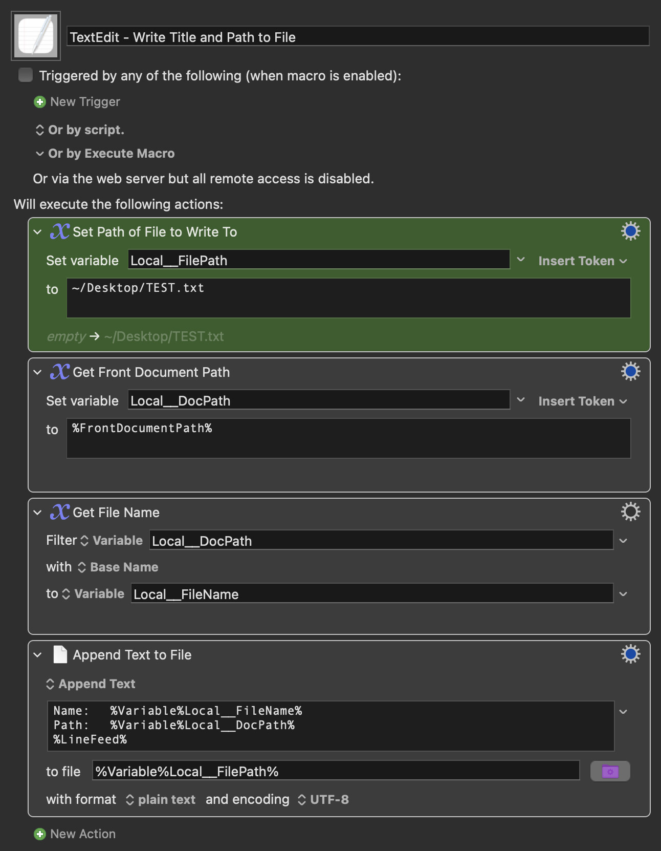Click the filter source Local__DocPath field
Image resolution: width=661 pixels, height=851 pixels.
tap(381, 541)
